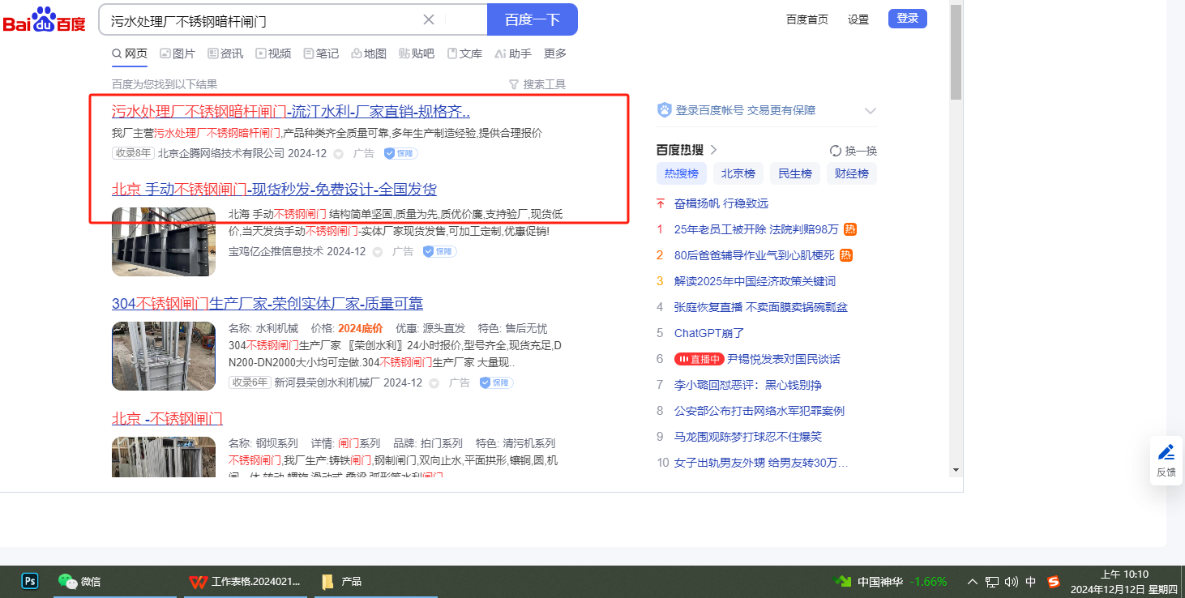Select the 热搜榜 tab
1185x598 pixels.
click(682, 173)
